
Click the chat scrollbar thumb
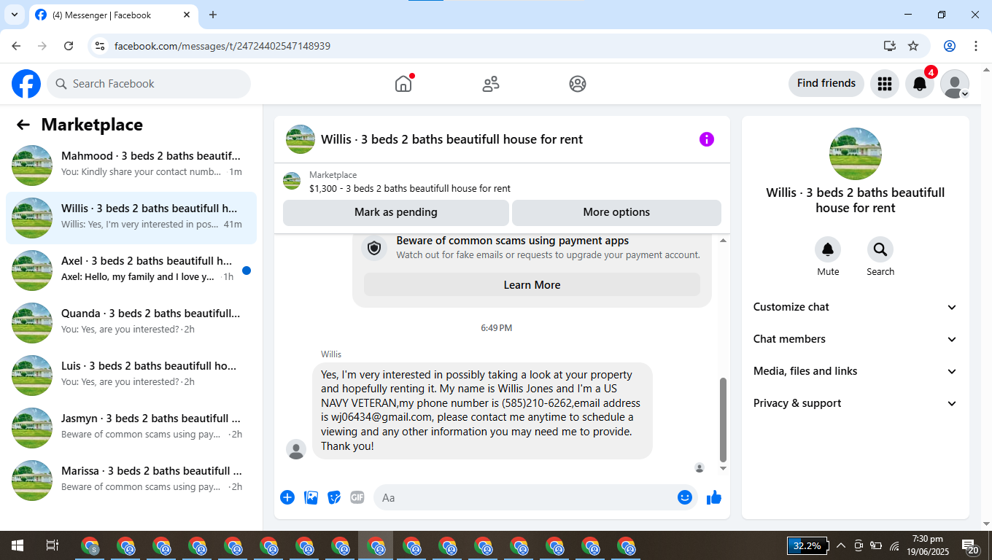point(724,420)
